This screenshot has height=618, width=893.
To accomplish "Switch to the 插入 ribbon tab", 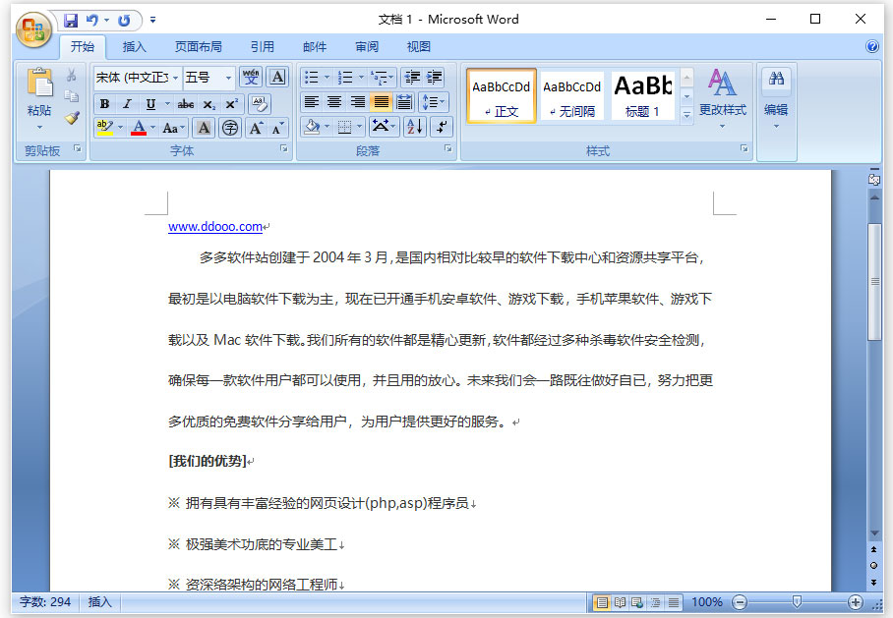I will pyautogui.click(x=135, y=44).
